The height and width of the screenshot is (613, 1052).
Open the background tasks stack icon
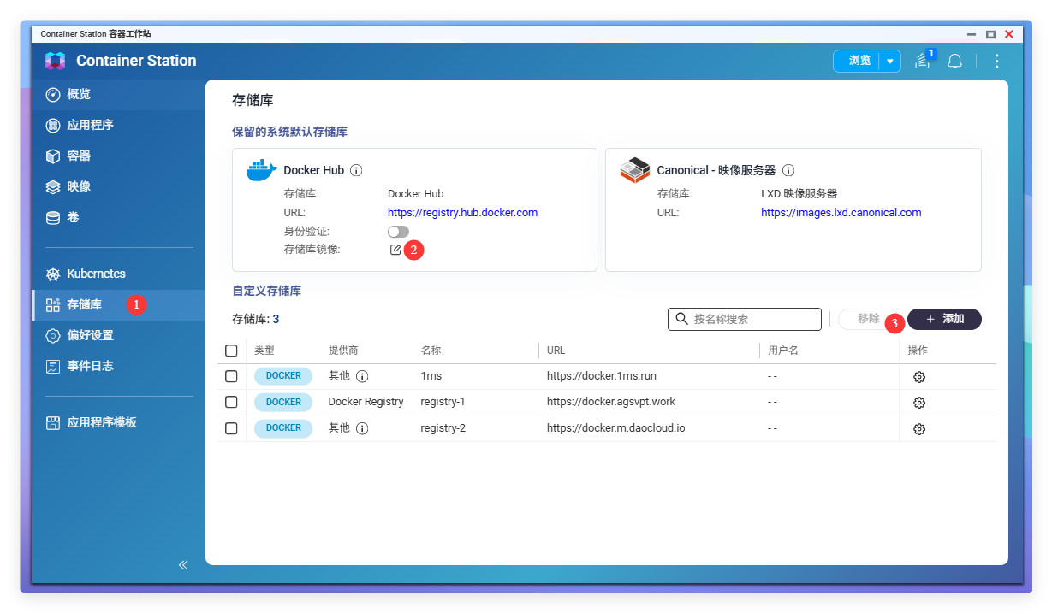click(x=922, y=61)
